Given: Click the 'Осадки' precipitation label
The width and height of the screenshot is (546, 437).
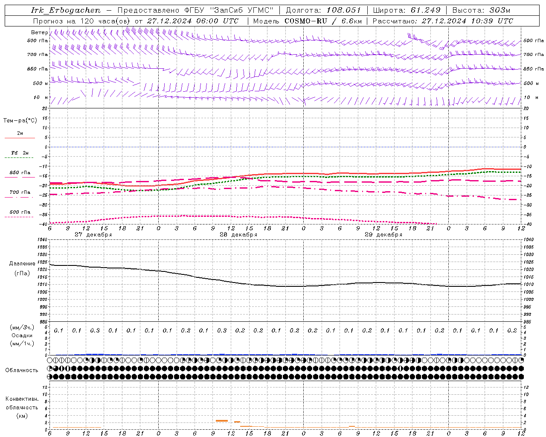Looking at the screenshot, I should click(22, 335).
